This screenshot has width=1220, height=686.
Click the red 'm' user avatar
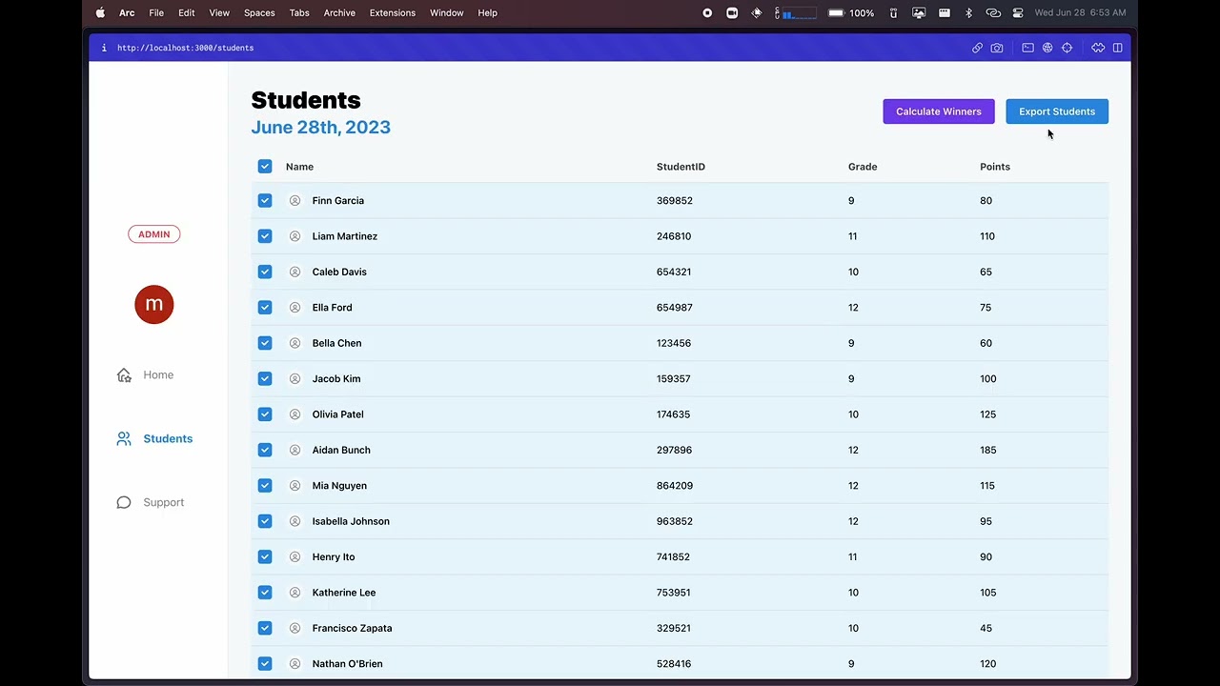point(154,305)
